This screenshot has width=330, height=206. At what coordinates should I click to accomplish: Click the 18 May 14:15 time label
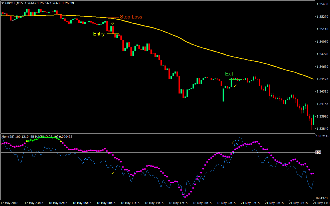(154, 203)
